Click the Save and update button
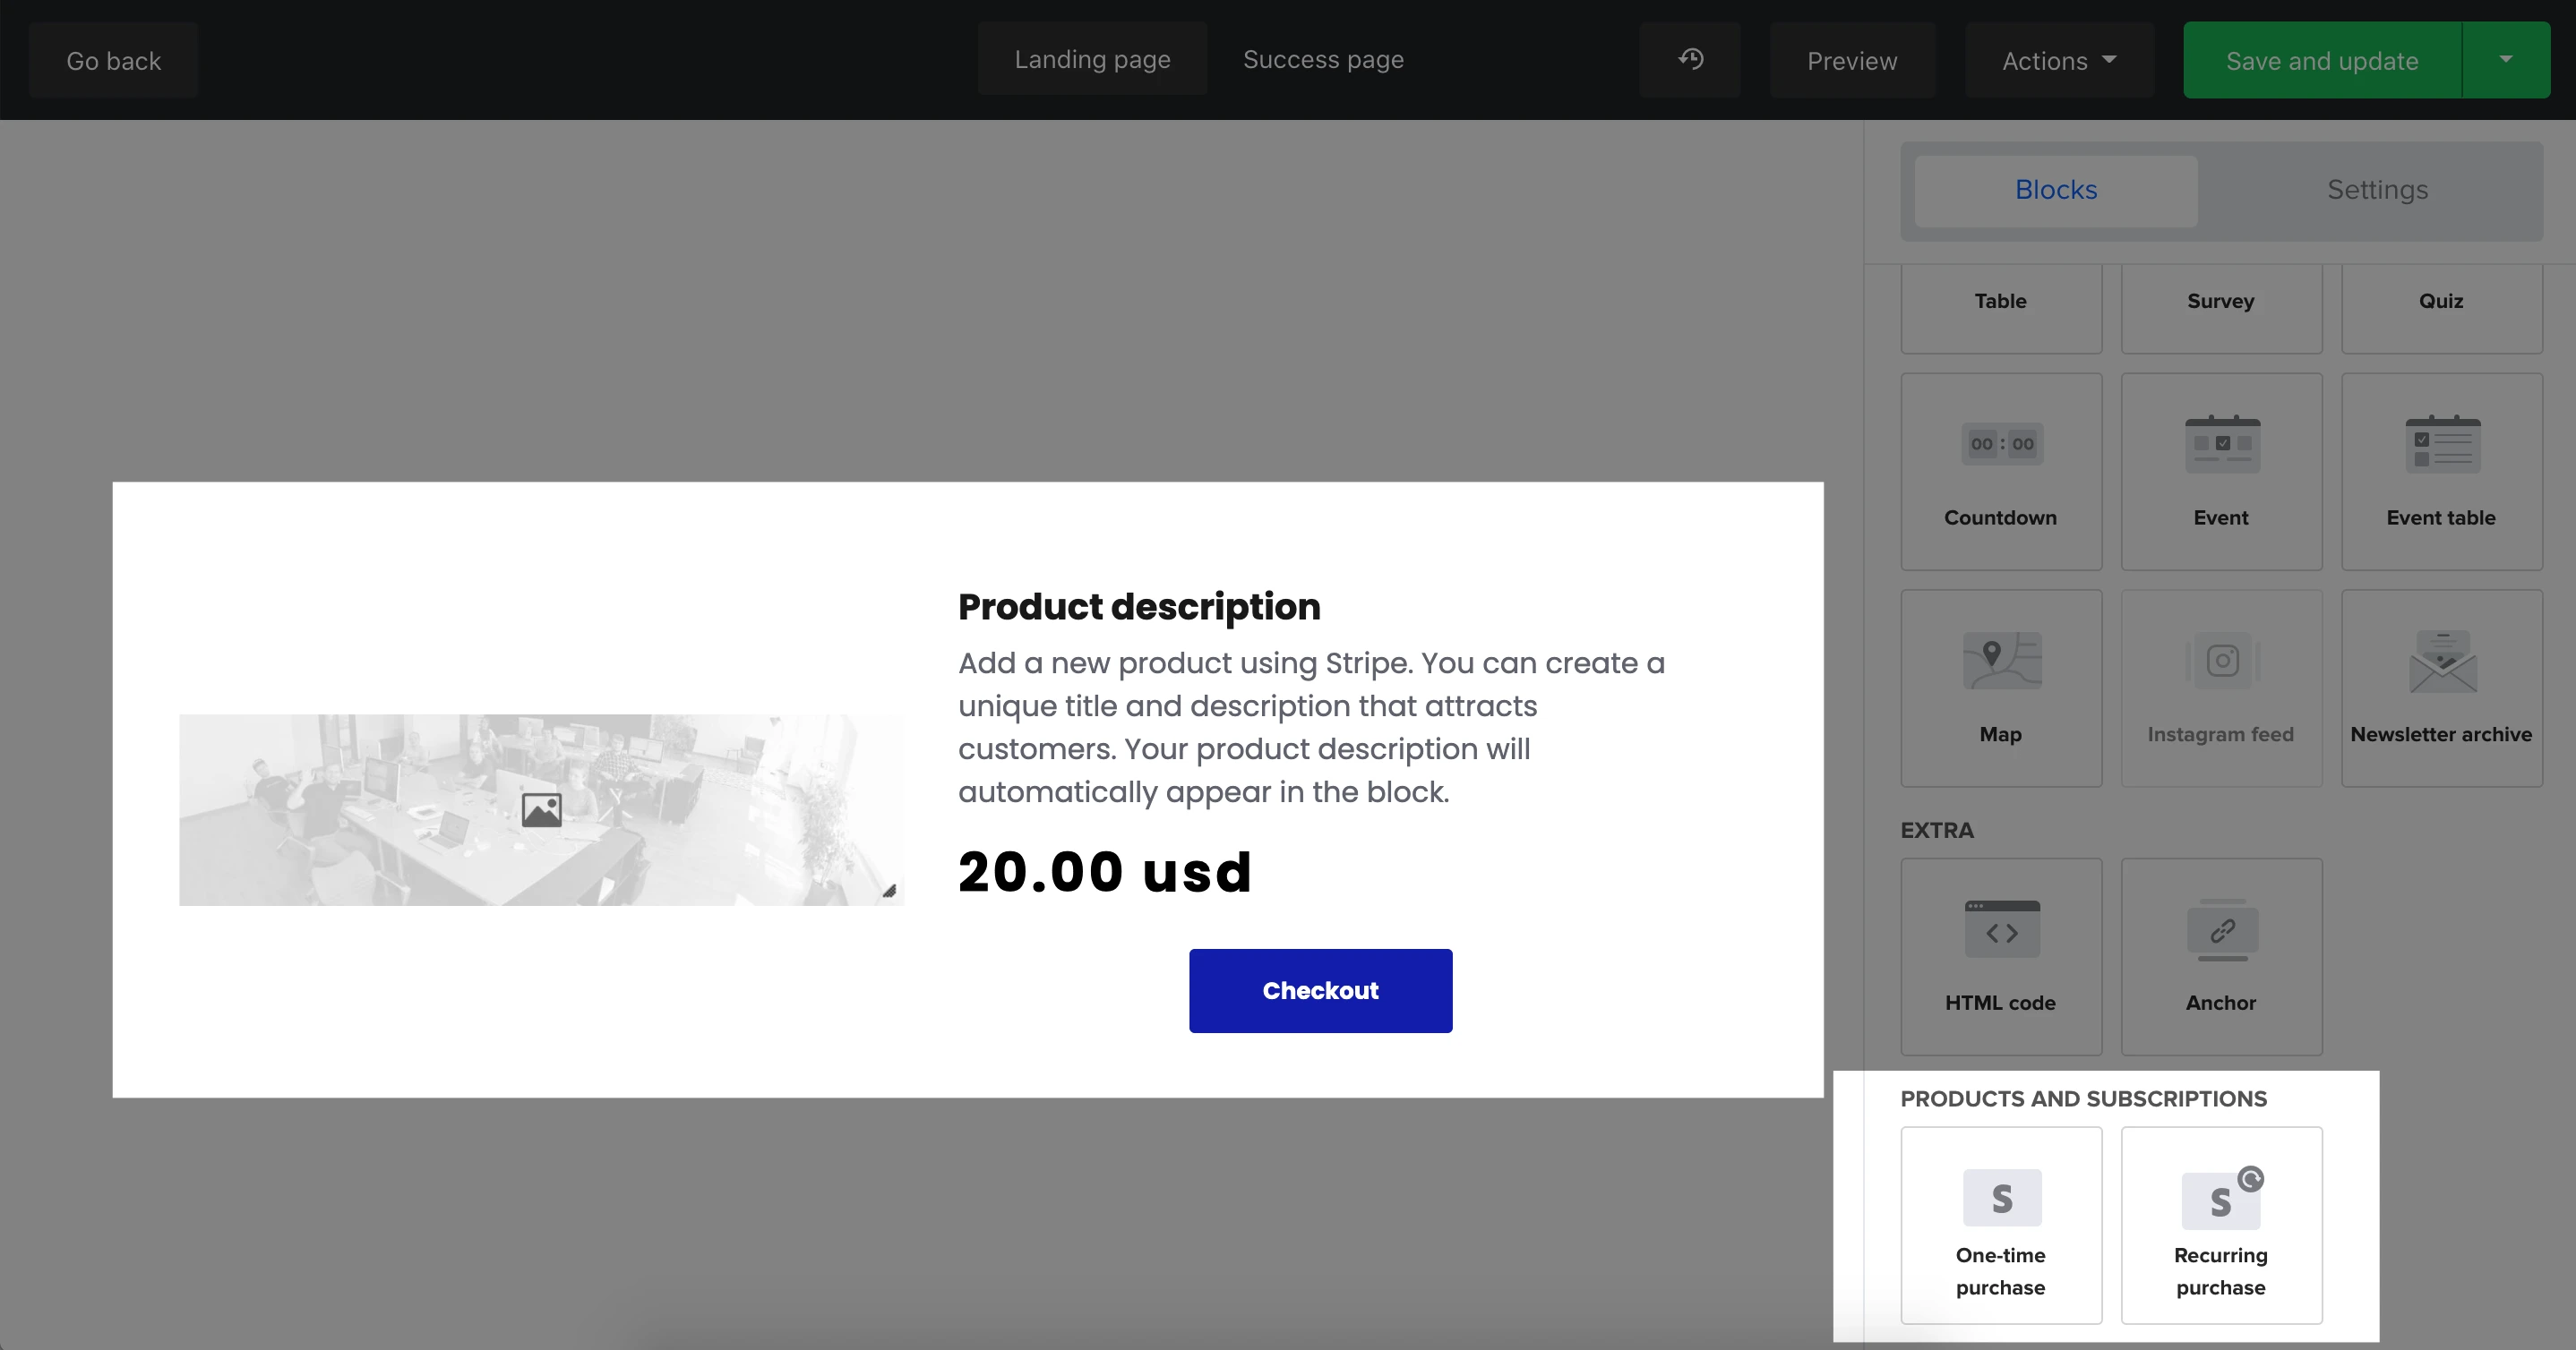Image resolution: width=2576 pixels, height=1350 pixels. 2323,60
